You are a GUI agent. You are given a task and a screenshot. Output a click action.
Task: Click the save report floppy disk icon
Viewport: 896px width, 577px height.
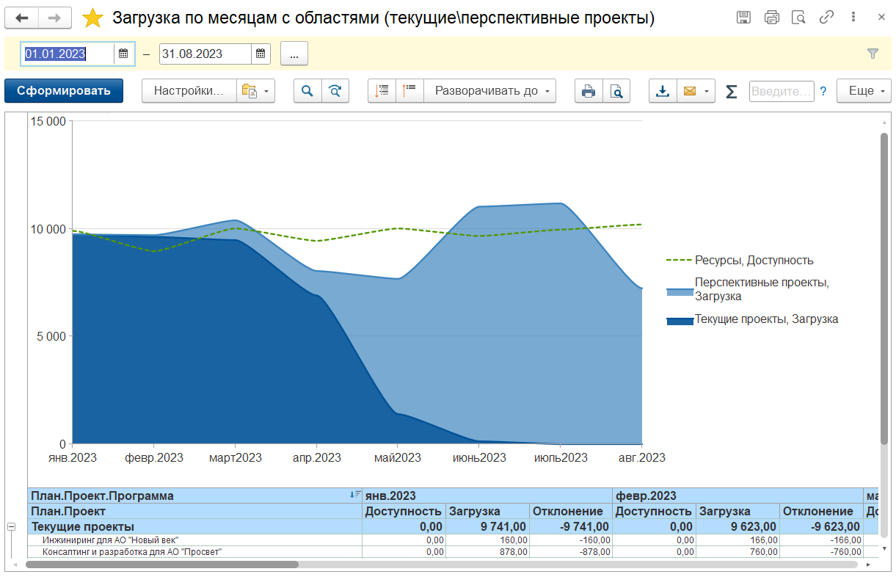743,18
